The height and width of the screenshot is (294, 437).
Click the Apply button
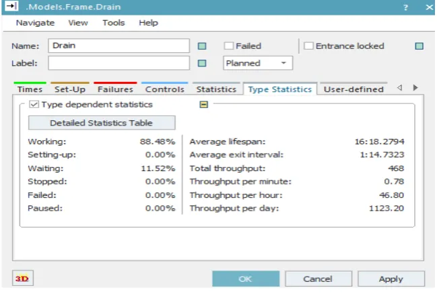391,279
